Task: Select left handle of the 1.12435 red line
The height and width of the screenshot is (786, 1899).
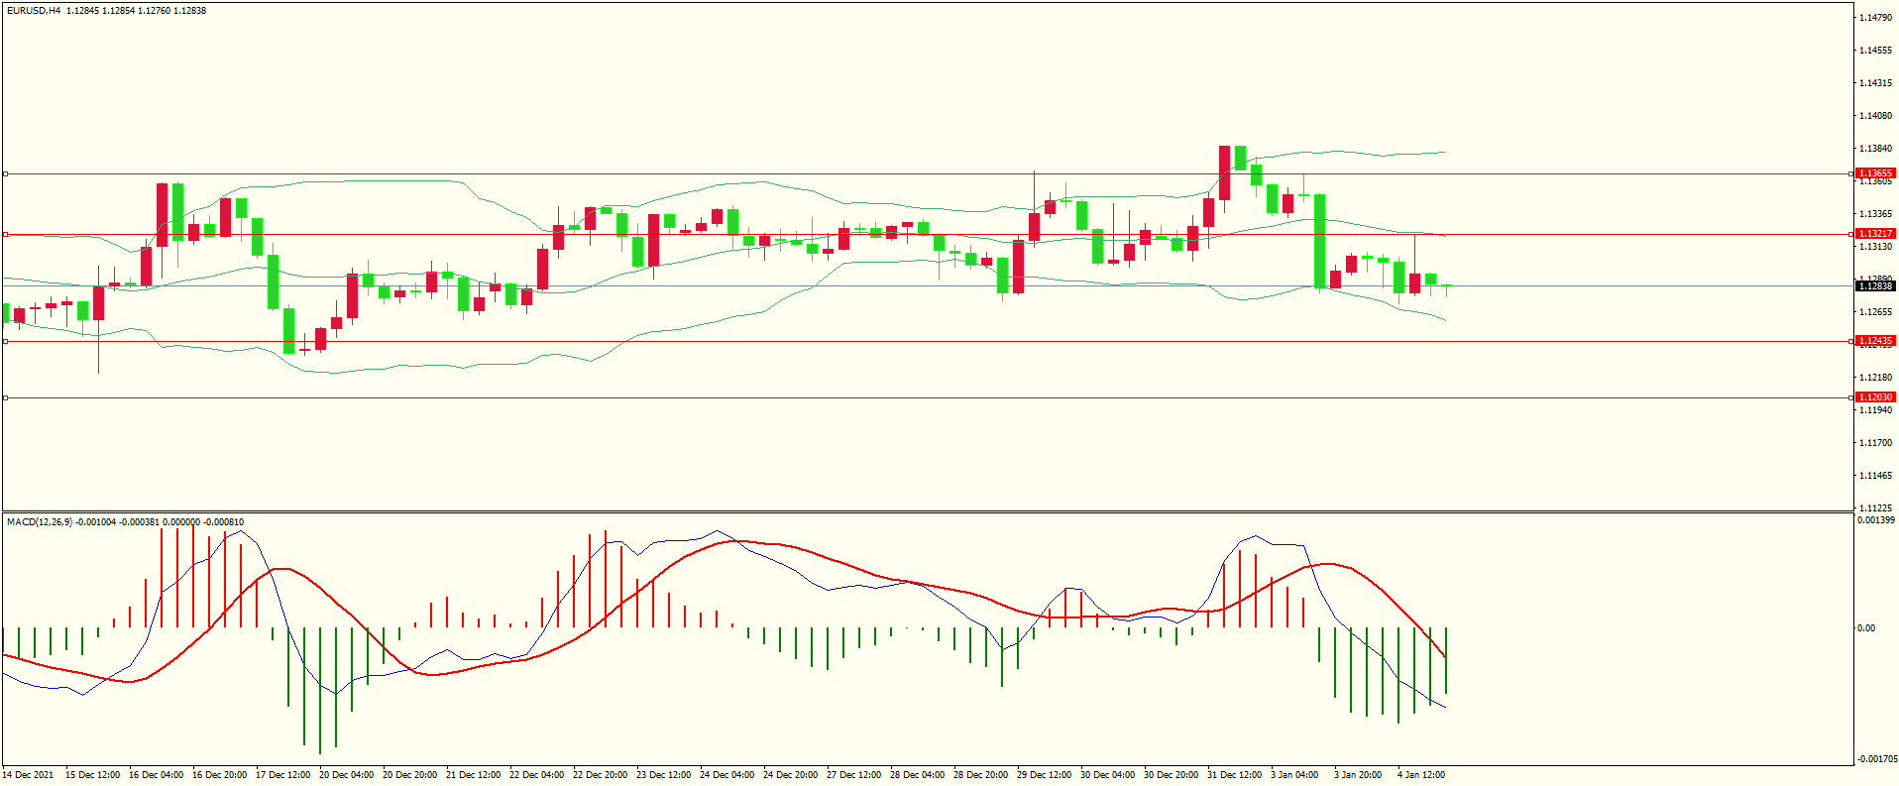Action: [6, 341]
